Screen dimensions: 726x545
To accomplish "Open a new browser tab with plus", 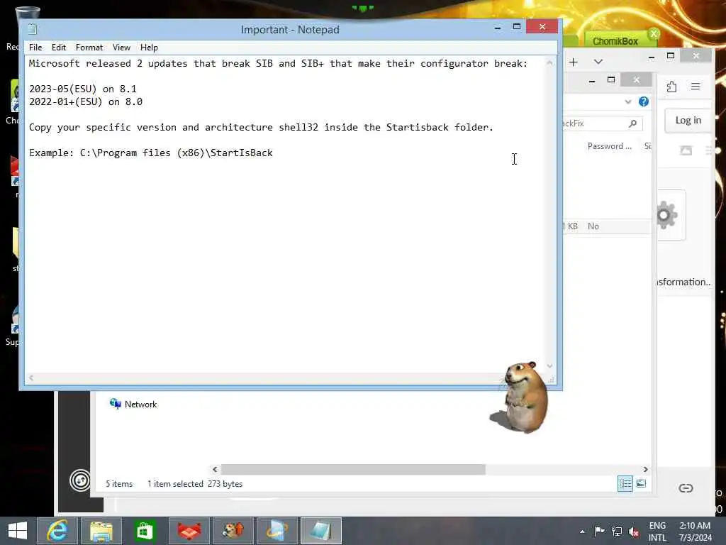I will click(573, 62).
